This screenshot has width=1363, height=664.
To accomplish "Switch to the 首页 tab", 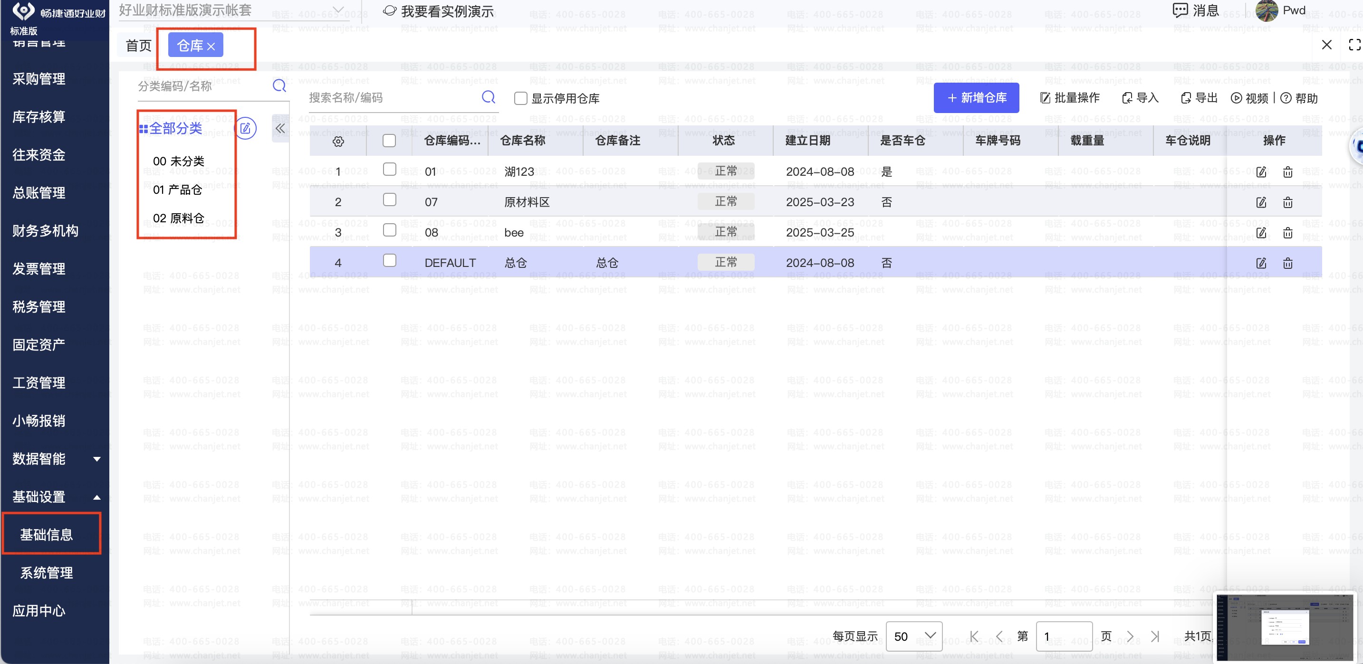I will pos(139,46).
